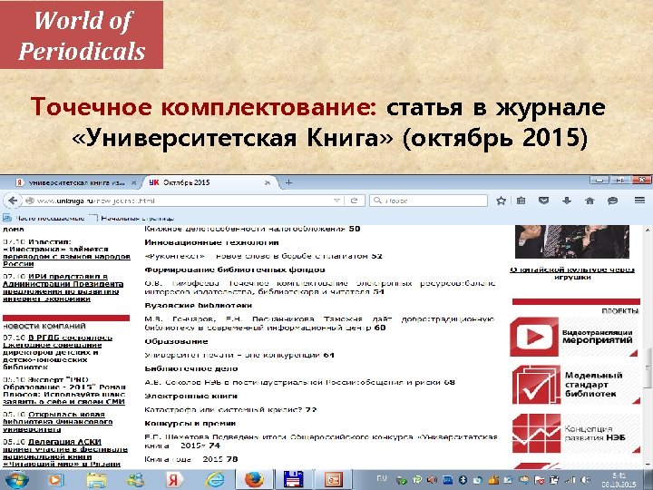Click heading Формирование библиотечных фондов
The image size is (653, 490).
tap(235, 269)
